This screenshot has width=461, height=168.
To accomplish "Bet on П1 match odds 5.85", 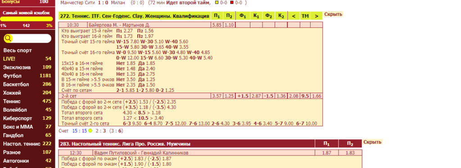I will pos(217,25).
